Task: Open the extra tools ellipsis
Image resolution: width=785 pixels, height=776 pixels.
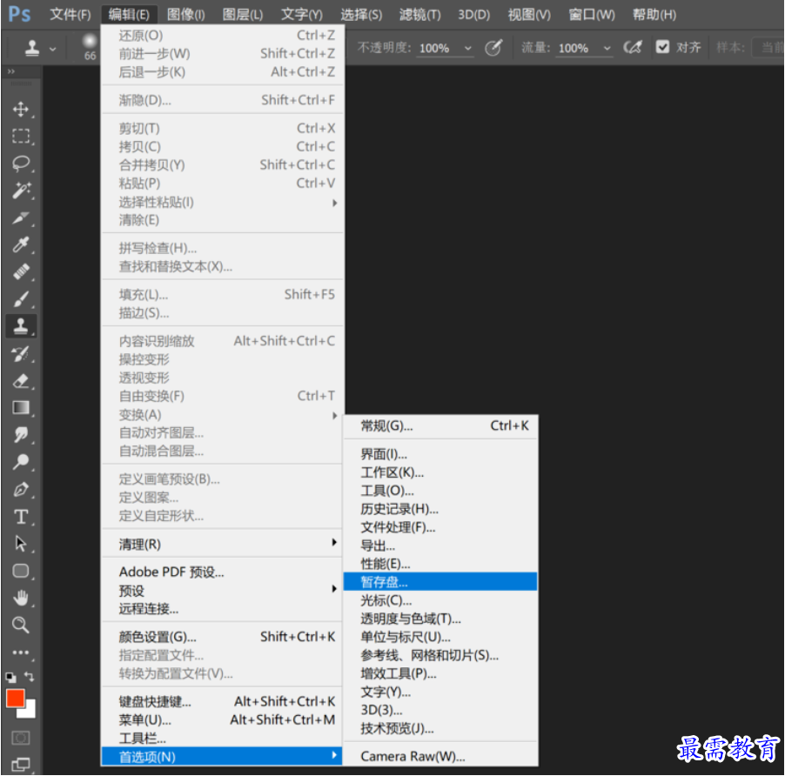Action: coord(21,652)
